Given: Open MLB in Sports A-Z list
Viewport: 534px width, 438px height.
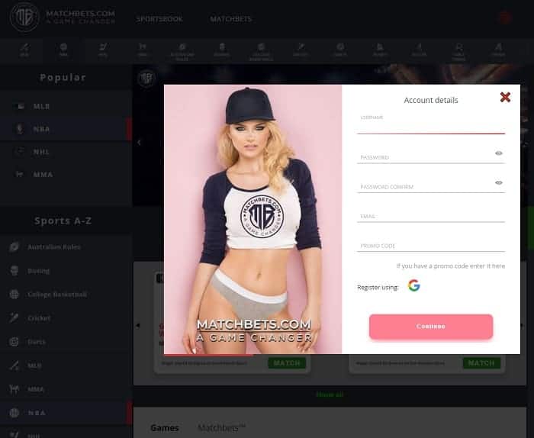Looking at the screenshot, I should (x=66, y=366).
